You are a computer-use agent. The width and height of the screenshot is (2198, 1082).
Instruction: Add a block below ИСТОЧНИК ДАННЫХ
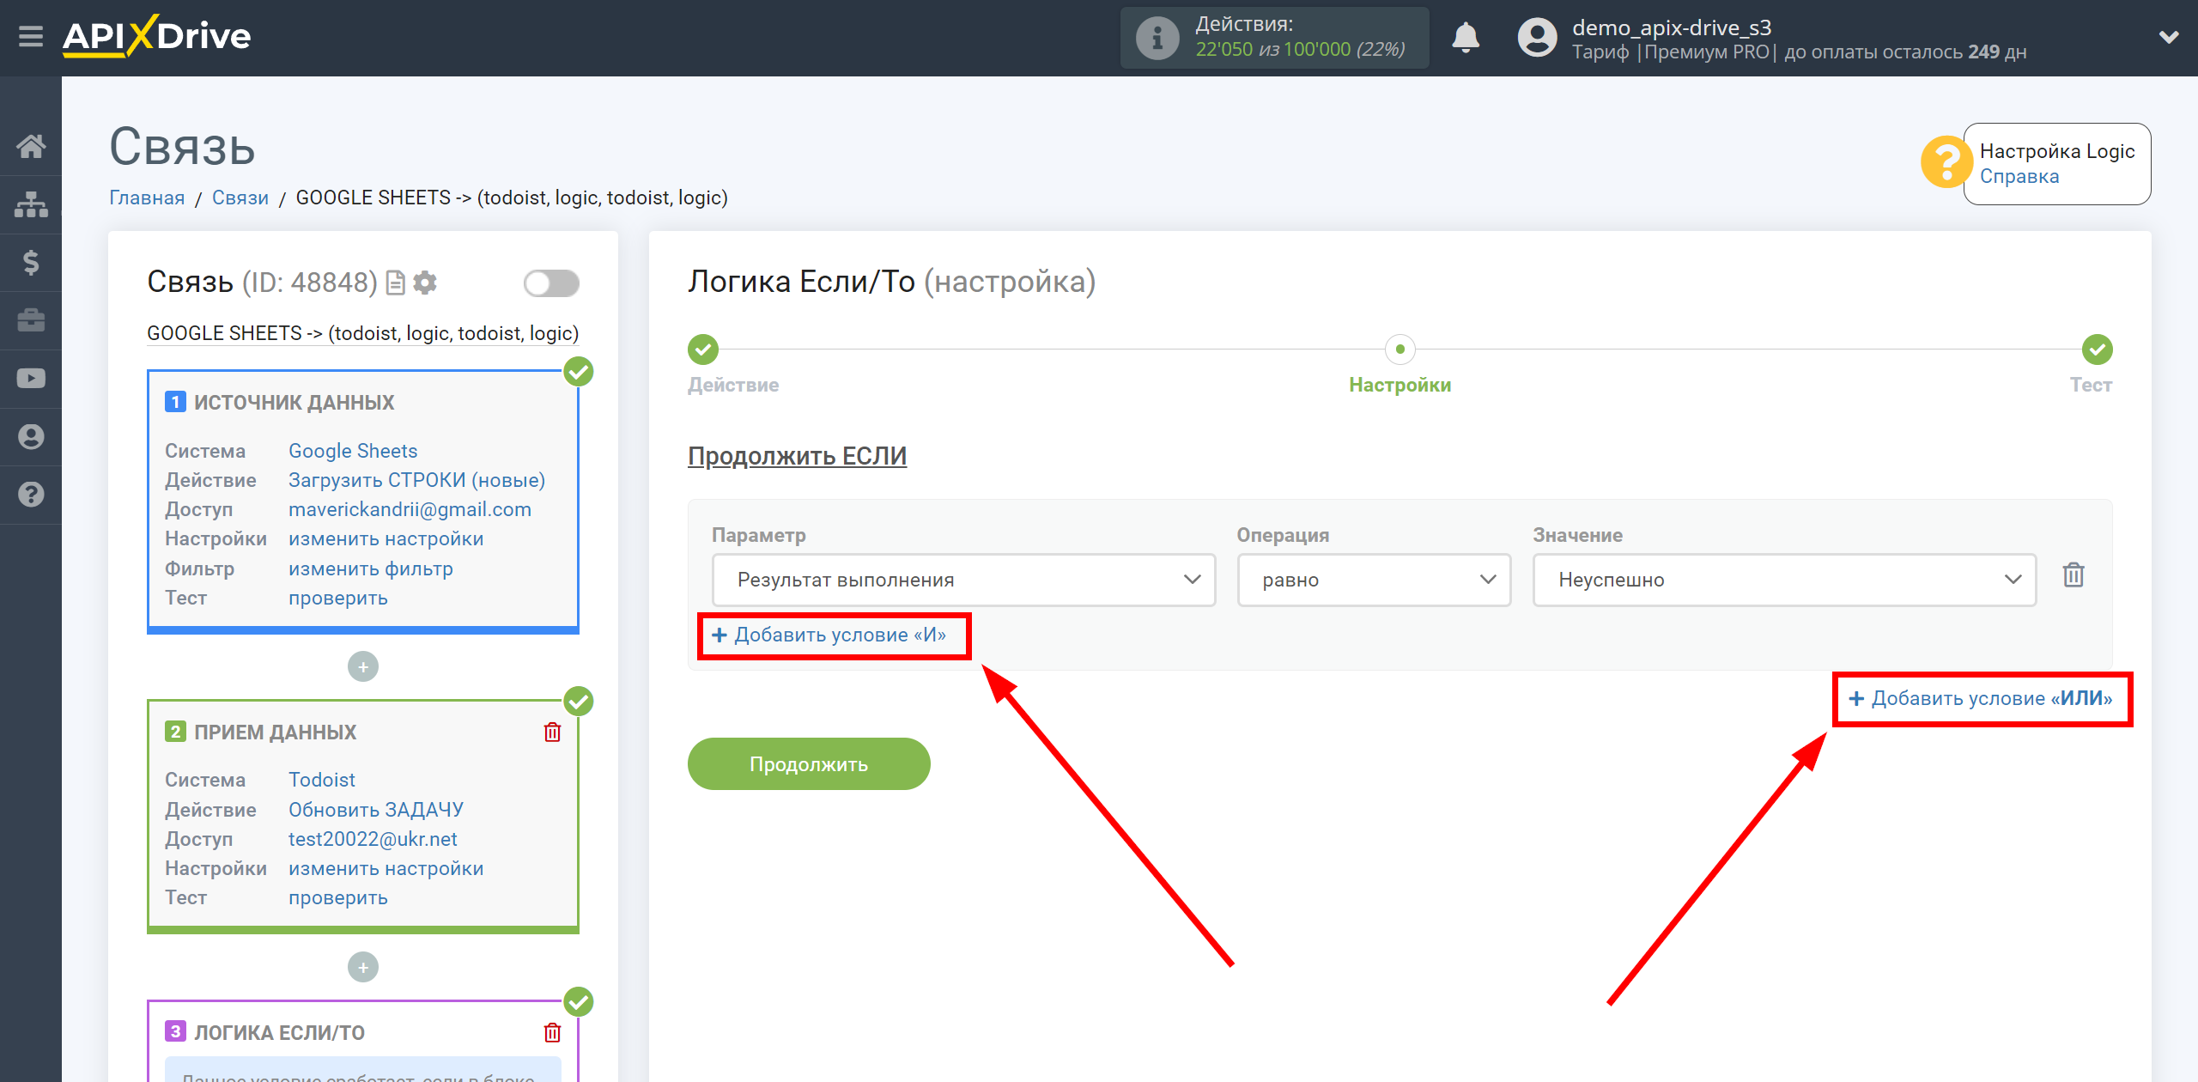pos(363,666)
